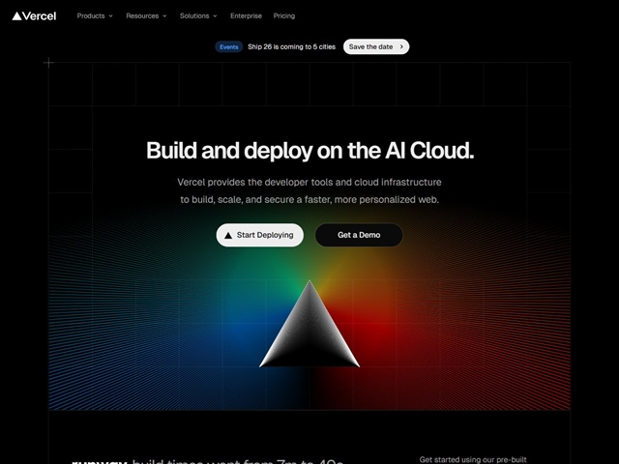
Task: Click the triangle icon in Start Deploying
Action: click(x=228, y=235)
